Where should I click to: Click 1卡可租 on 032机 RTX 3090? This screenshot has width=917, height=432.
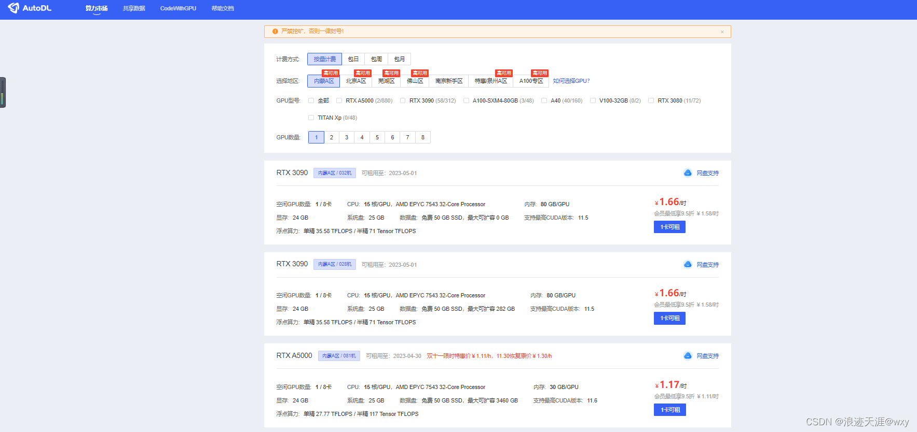(x=669, y=227)
